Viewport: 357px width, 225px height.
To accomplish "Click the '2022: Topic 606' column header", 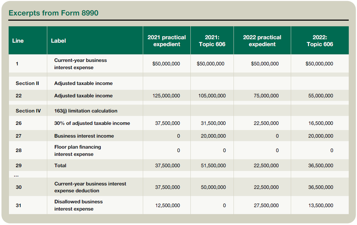I will coord(320,41).
